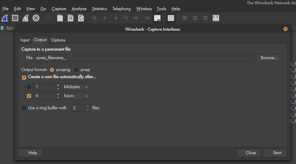Viewport: 296px width, 164px height.
Task: Open the Go menu
Action: click(43, 9)
